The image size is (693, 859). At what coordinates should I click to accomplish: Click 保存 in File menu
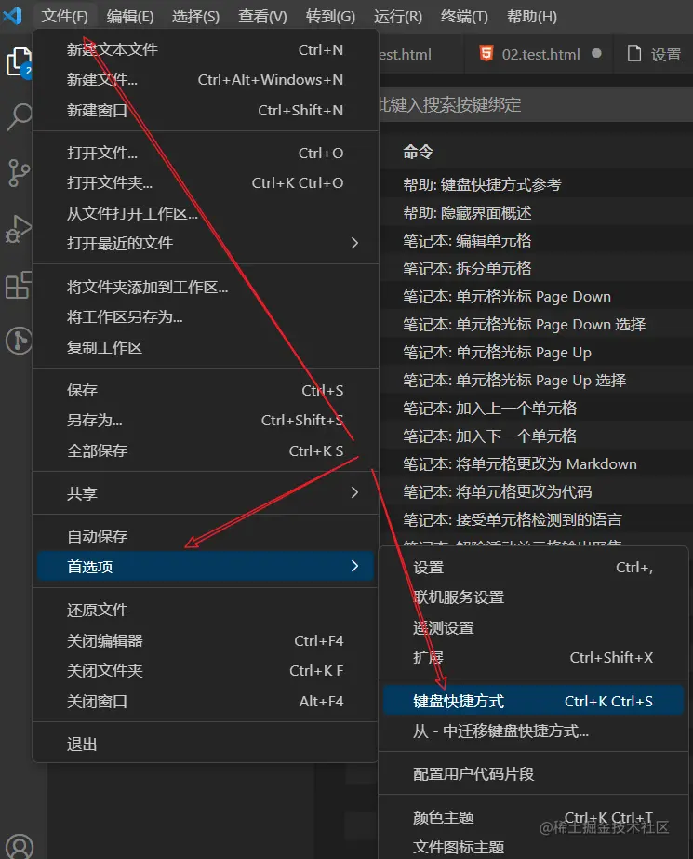pos(206,390)
